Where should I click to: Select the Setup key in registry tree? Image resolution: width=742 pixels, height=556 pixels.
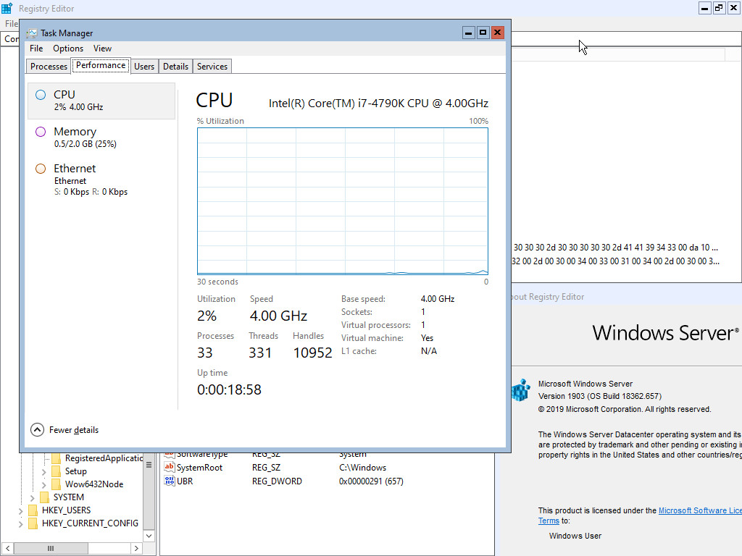75,471
